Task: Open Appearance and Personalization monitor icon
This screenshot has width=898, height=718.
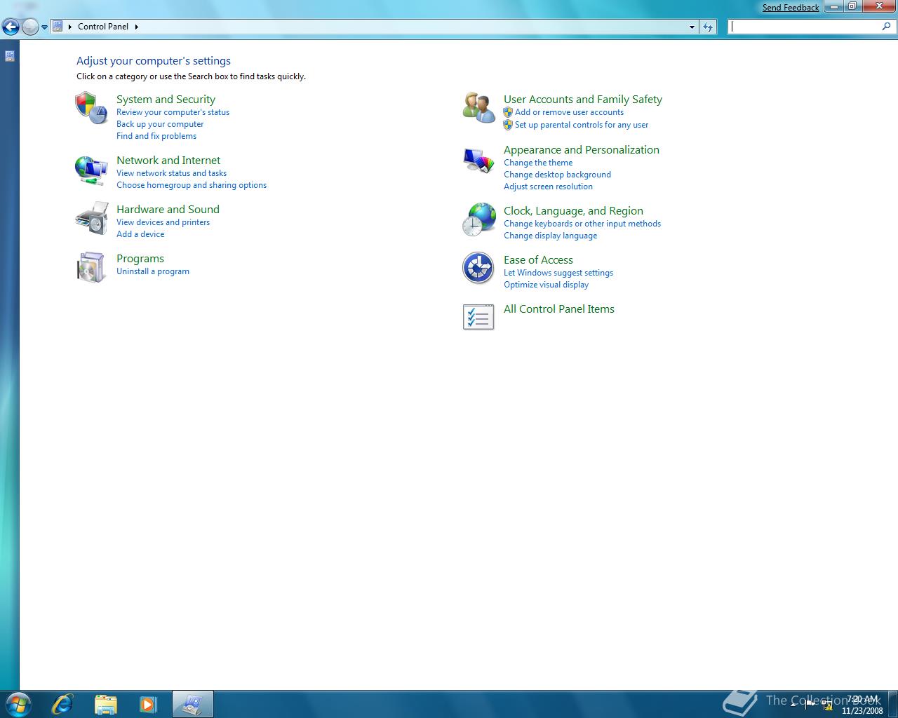Action: (478, 161)
